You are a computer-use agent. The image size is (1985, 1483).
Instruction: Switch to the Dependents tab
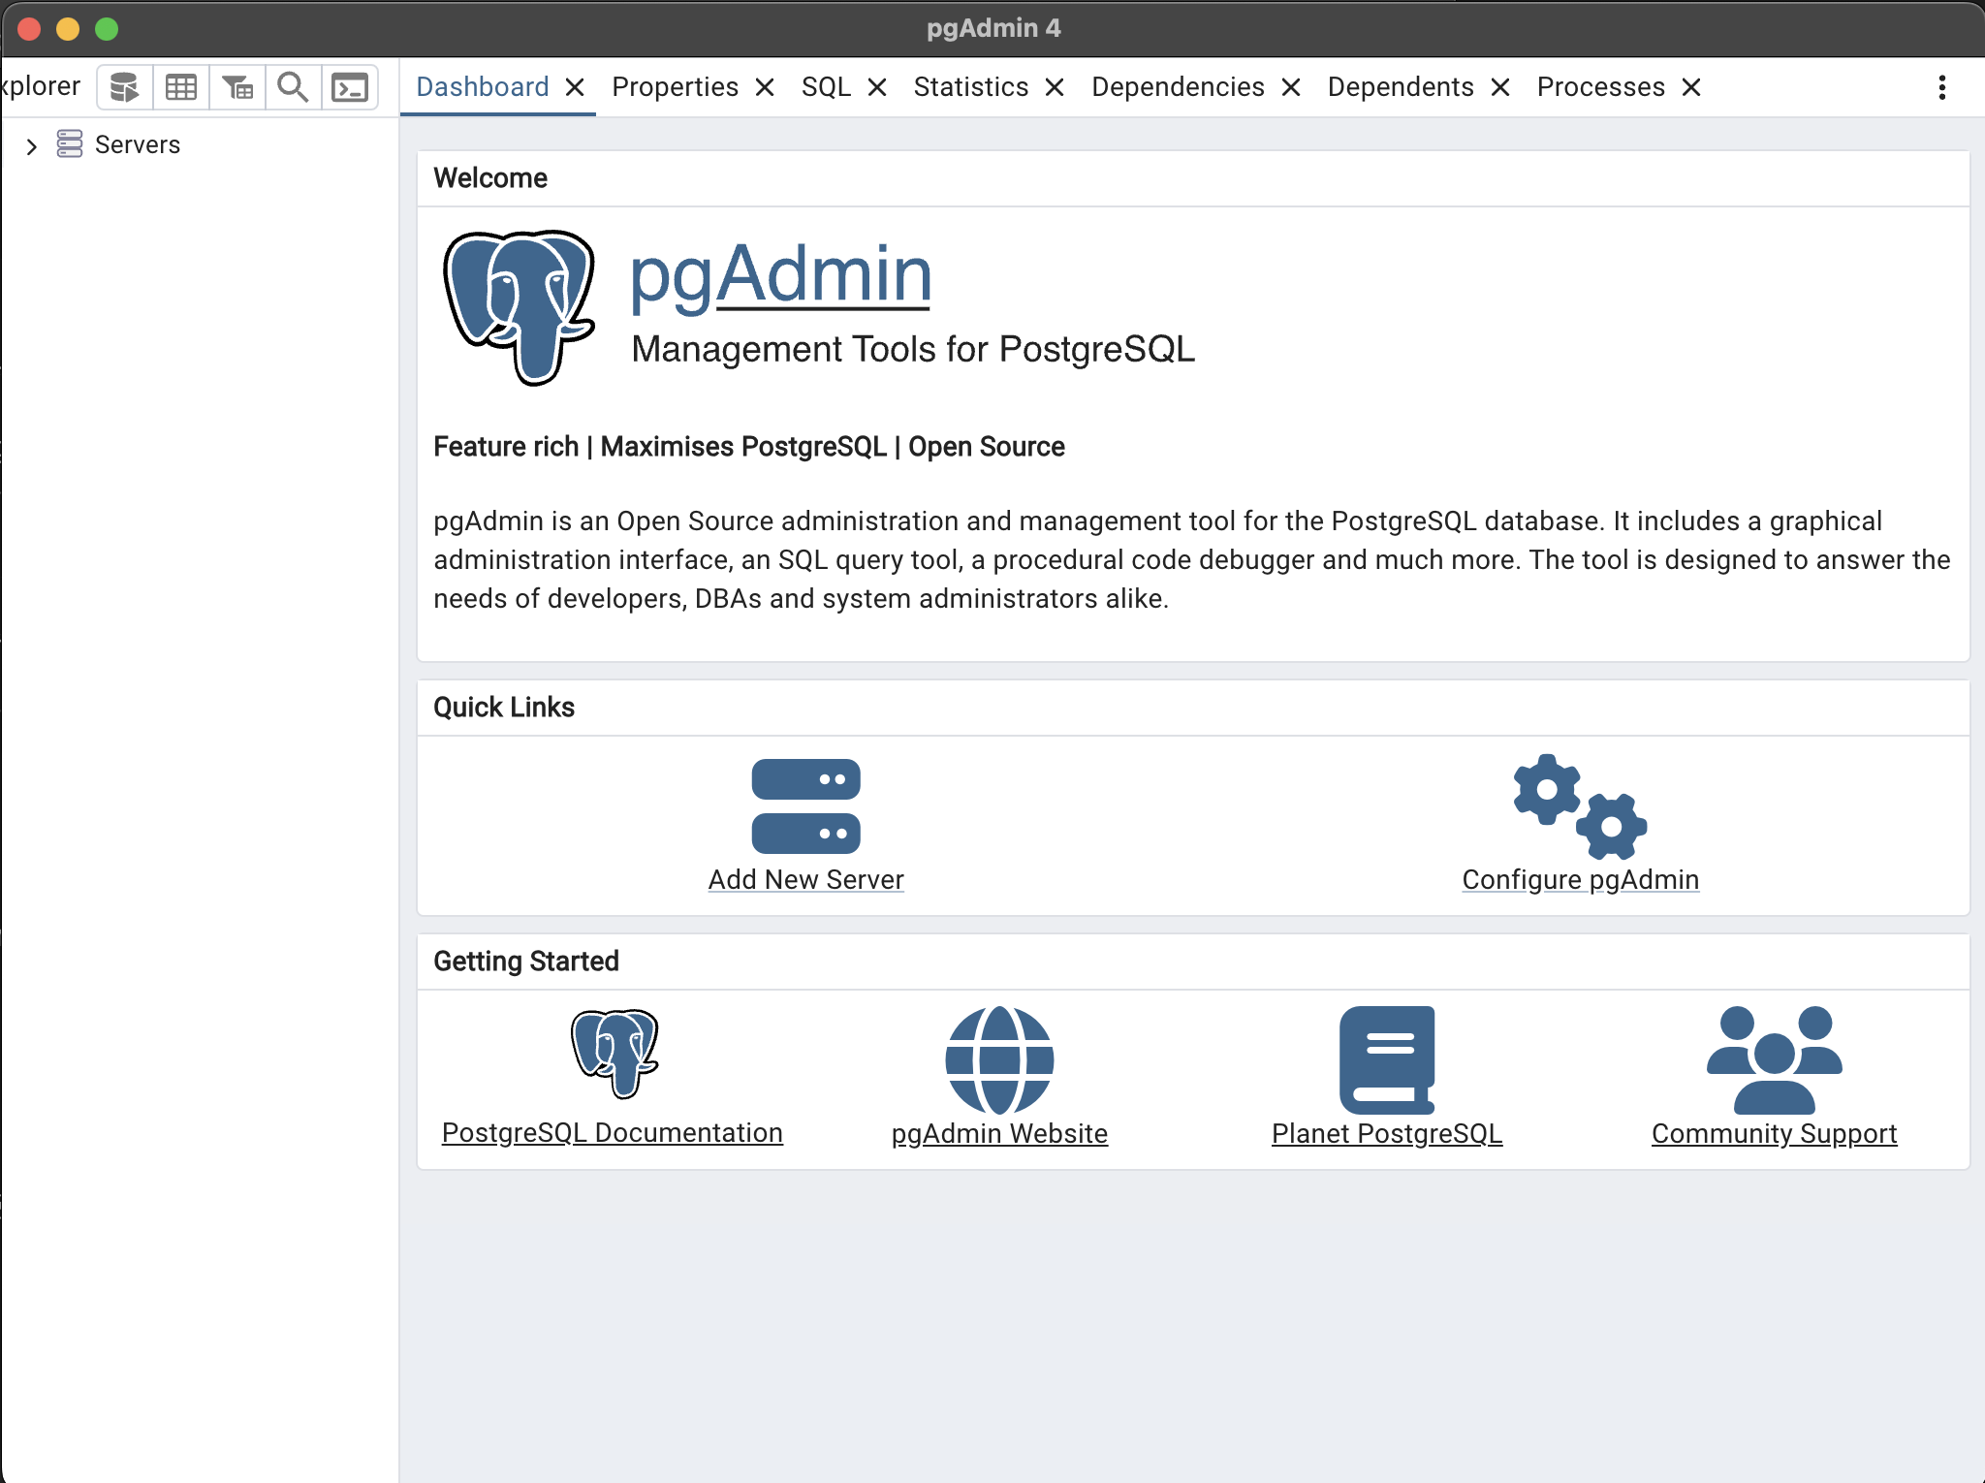(x=1401, y=87)
